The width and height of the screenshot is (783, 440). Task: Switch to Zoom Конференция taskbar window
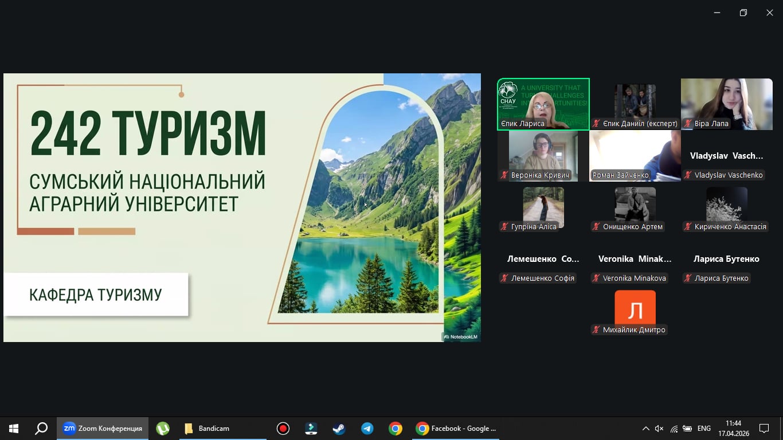point(103,429)
